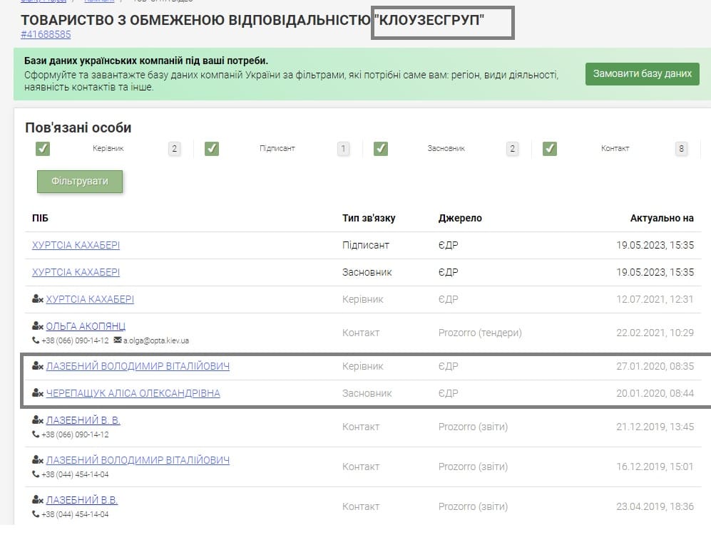
Task: Click the inactive-person icon beside ЧЕРЕПАЩУК АЛІСА ОЛЕКСАНДРІВНА
Action: pos(38,393)
